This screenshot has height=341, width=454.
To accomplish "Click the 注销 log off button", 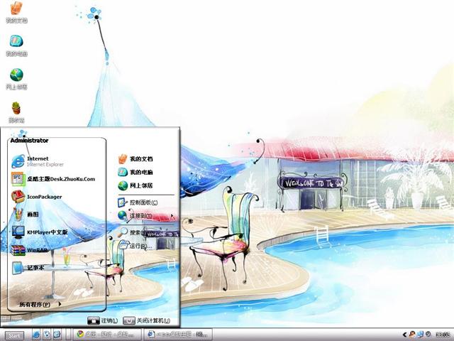I will [x=103, y=320].
